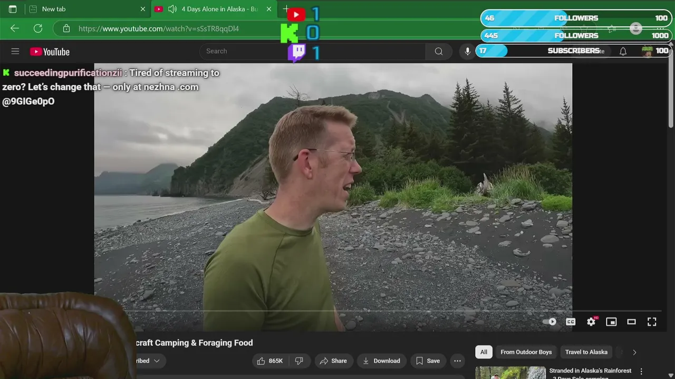Open options for Stranded in Alaska's Rainforest

point(641,372)
